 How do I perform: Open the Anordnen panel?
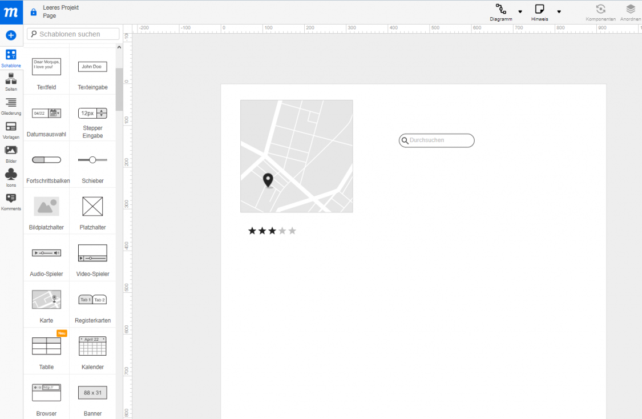coord(630,11)
